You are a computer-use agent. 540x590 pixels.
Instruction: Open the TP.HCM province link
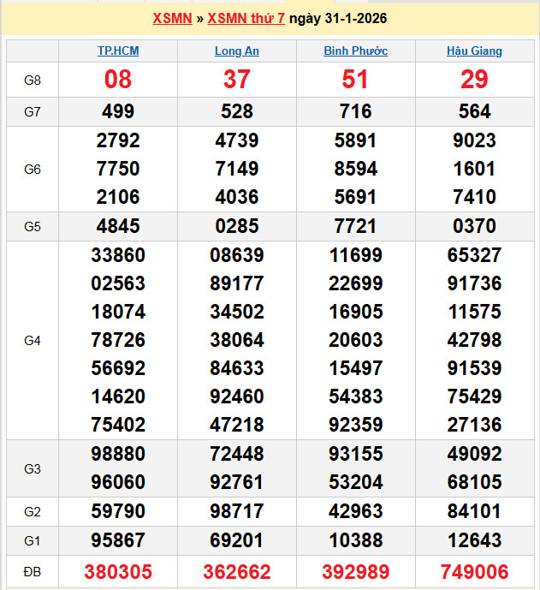point(118,51)
